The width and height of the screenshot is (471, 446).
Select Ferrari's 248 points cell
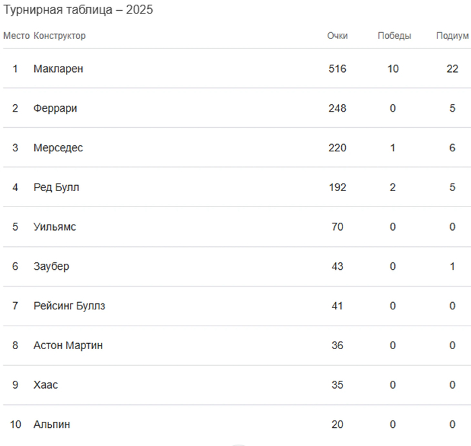pyautogui.click(x=337, y=108)
